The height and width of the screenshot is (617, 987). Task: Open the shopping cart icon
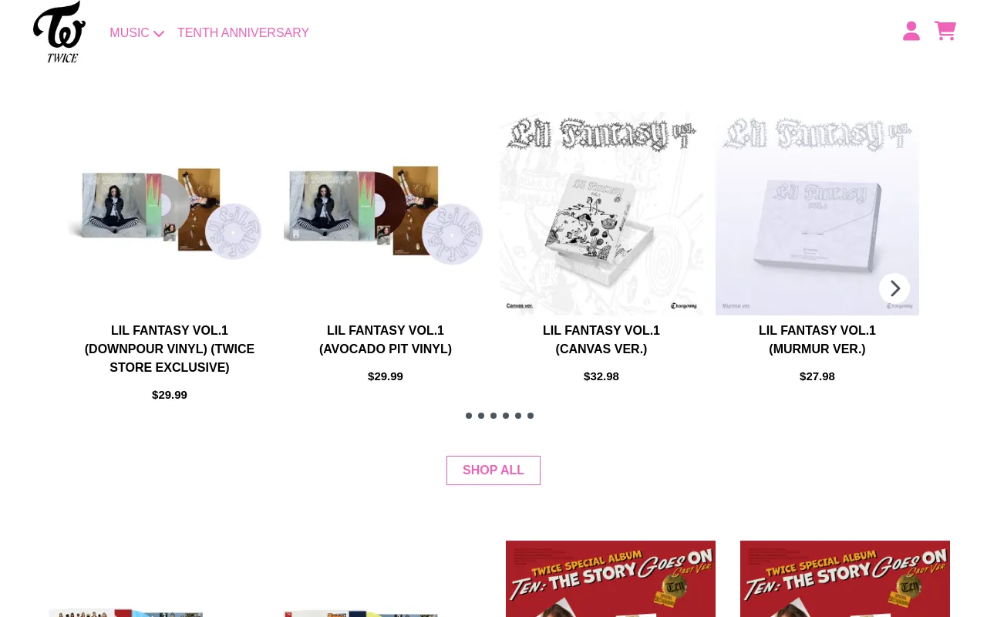945,31
